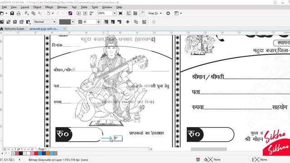290x163 pixels.
Task: Click the disabled plus circle icon in property bar
Action: (x=154, y=22)
